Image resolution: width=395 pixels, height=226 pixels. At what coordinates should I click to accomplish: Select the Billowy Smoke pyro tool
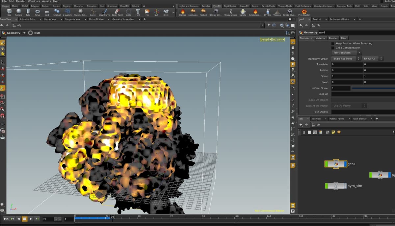216,12
